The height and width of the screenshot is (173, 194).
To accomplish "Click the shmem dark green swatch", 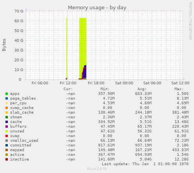I will 7,117.
